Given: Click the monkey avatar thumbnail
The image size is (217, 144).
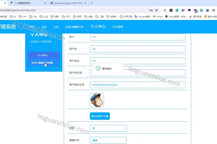Looking at the screenshot, I should coord(97,100).
